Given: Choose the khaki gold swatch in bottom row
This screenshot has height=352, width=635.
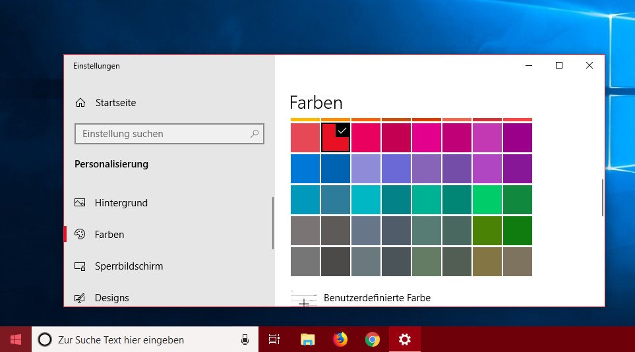Looking at the screenshot, I should click(x=487, y=262).
